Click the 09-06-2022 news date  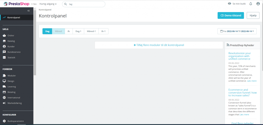pos(234,63)
